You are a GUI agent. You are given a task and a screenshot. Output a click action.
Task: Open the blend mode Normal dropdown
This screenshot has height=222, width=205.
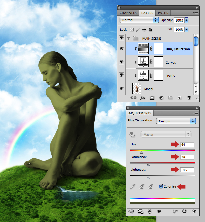pos(139,20)
